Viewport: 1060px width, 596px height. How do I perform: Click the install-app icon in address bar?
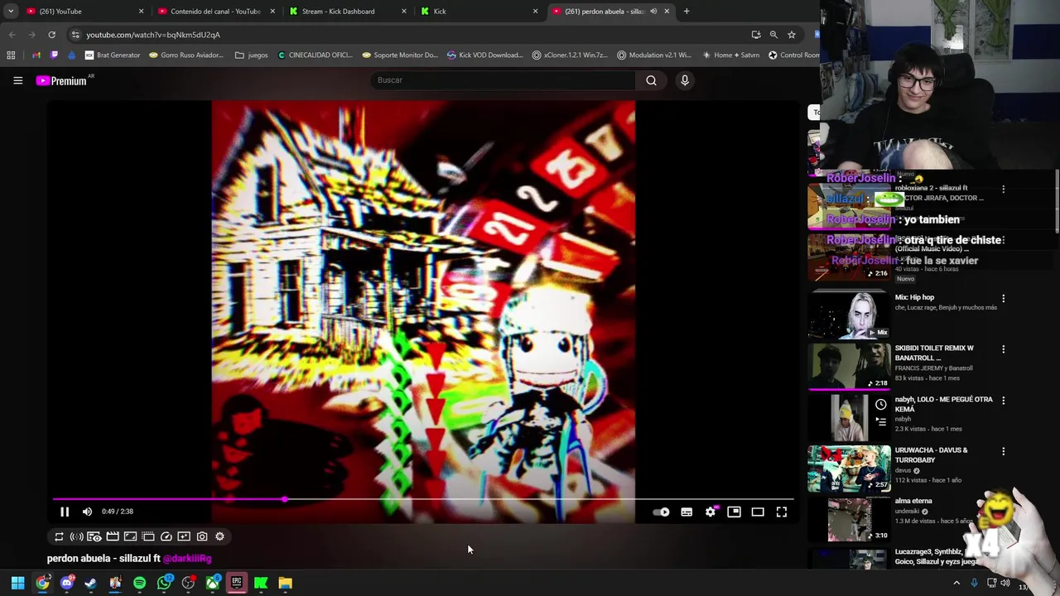point(756,35)
